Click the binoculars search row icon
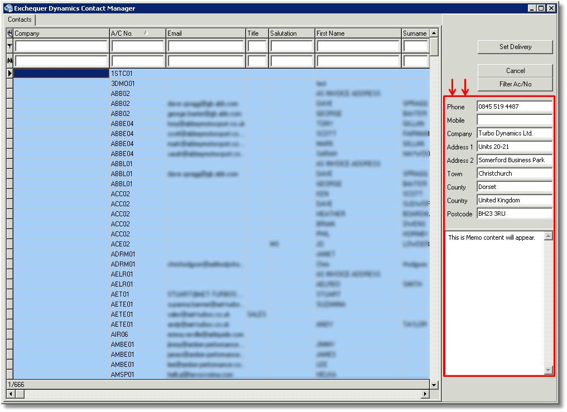567x412 pixels. point(9,61)
